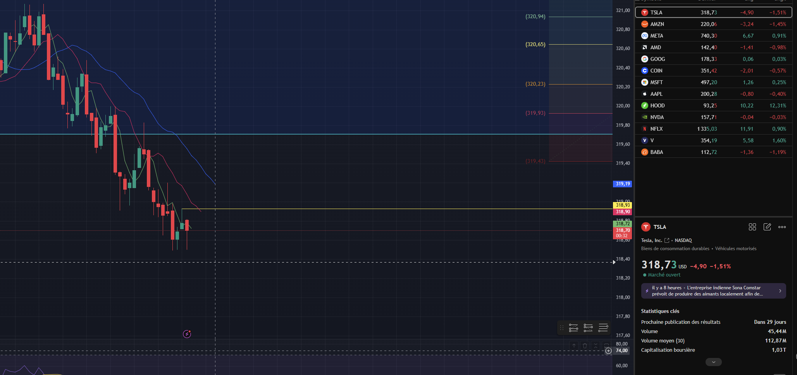
Task: Click the Microsoft logo icon in watchlist
Action: point(645,82)
